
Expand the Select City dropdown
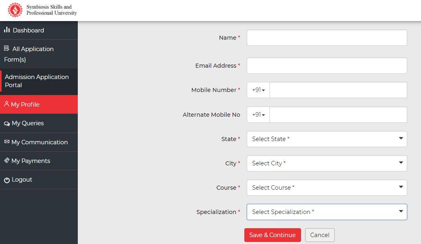point(327,163)
